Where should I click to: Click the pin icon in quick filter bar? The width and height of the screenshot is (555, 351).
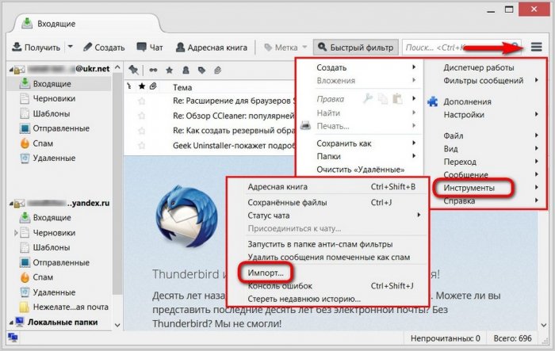133,70
